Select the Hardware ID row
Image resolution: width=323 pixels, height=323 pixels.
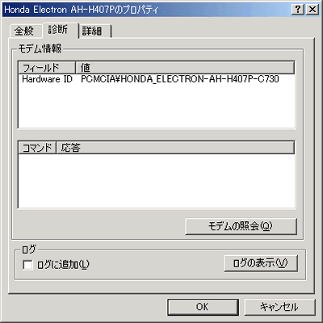click(x=157, y=79)
